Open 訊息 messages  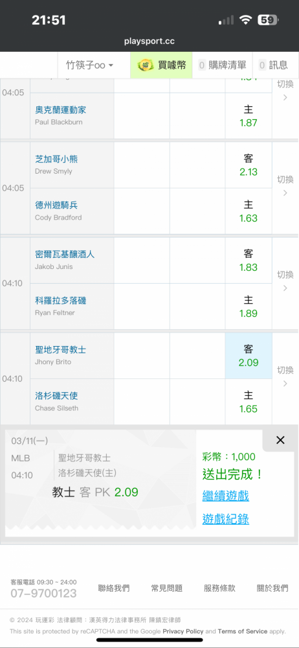click(273, 65)
